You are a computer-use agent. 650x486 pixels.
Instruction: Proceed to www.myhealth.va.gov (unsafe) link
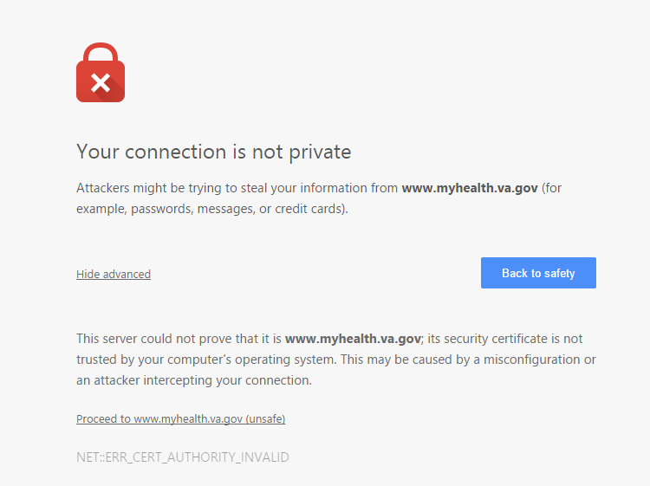pyautogui.click(x=180, y=418)
